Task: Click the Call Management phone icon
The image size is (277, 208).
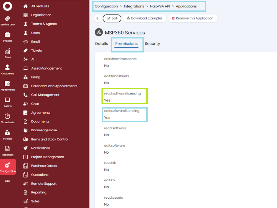Action: pyautogui.click(x=25, y=95)
